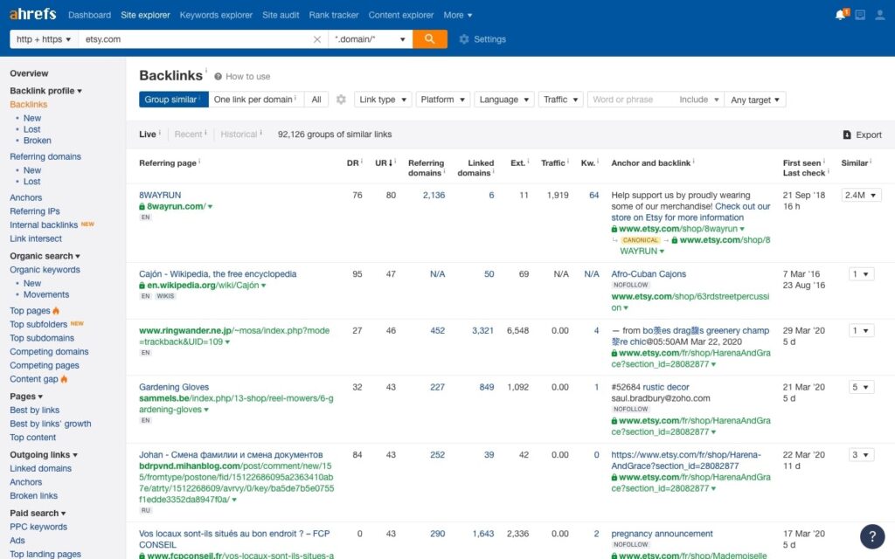Open Rank tracker
Viewport: 895px width, 559px height.
334,15
